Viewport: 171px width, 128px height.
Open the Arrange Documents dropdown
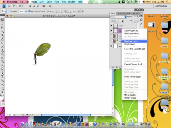(44, 6)
